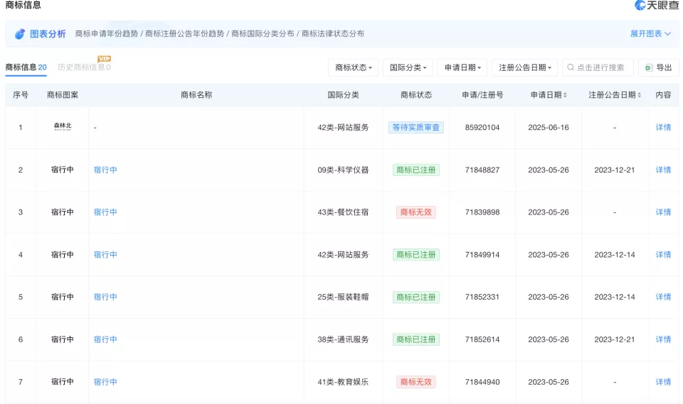Open the 申请日期 filter dropdown
683x404 pixels.
click(x=462, y=67)
